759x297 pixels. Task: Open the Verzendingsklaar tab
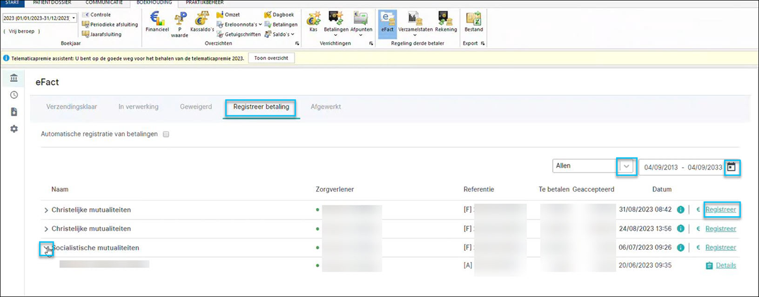tap(71, 107)
